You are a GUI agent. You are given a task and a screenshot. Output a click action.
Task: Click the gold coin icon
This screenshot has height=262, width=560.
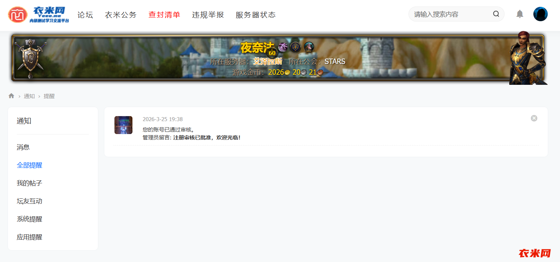[287, 73]
